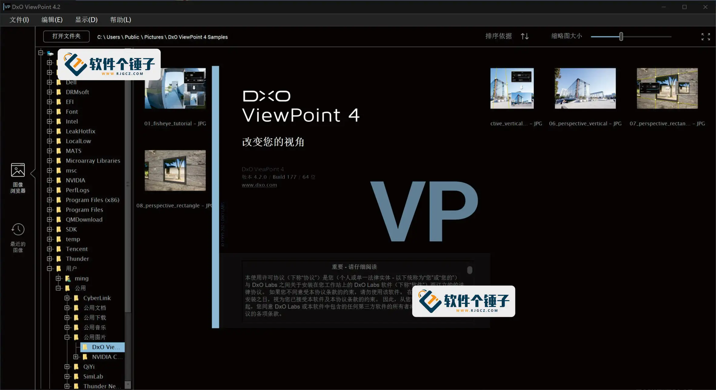Screen dimensions: 716x390
Task: Select the temp folder
Action: [73, 239]
